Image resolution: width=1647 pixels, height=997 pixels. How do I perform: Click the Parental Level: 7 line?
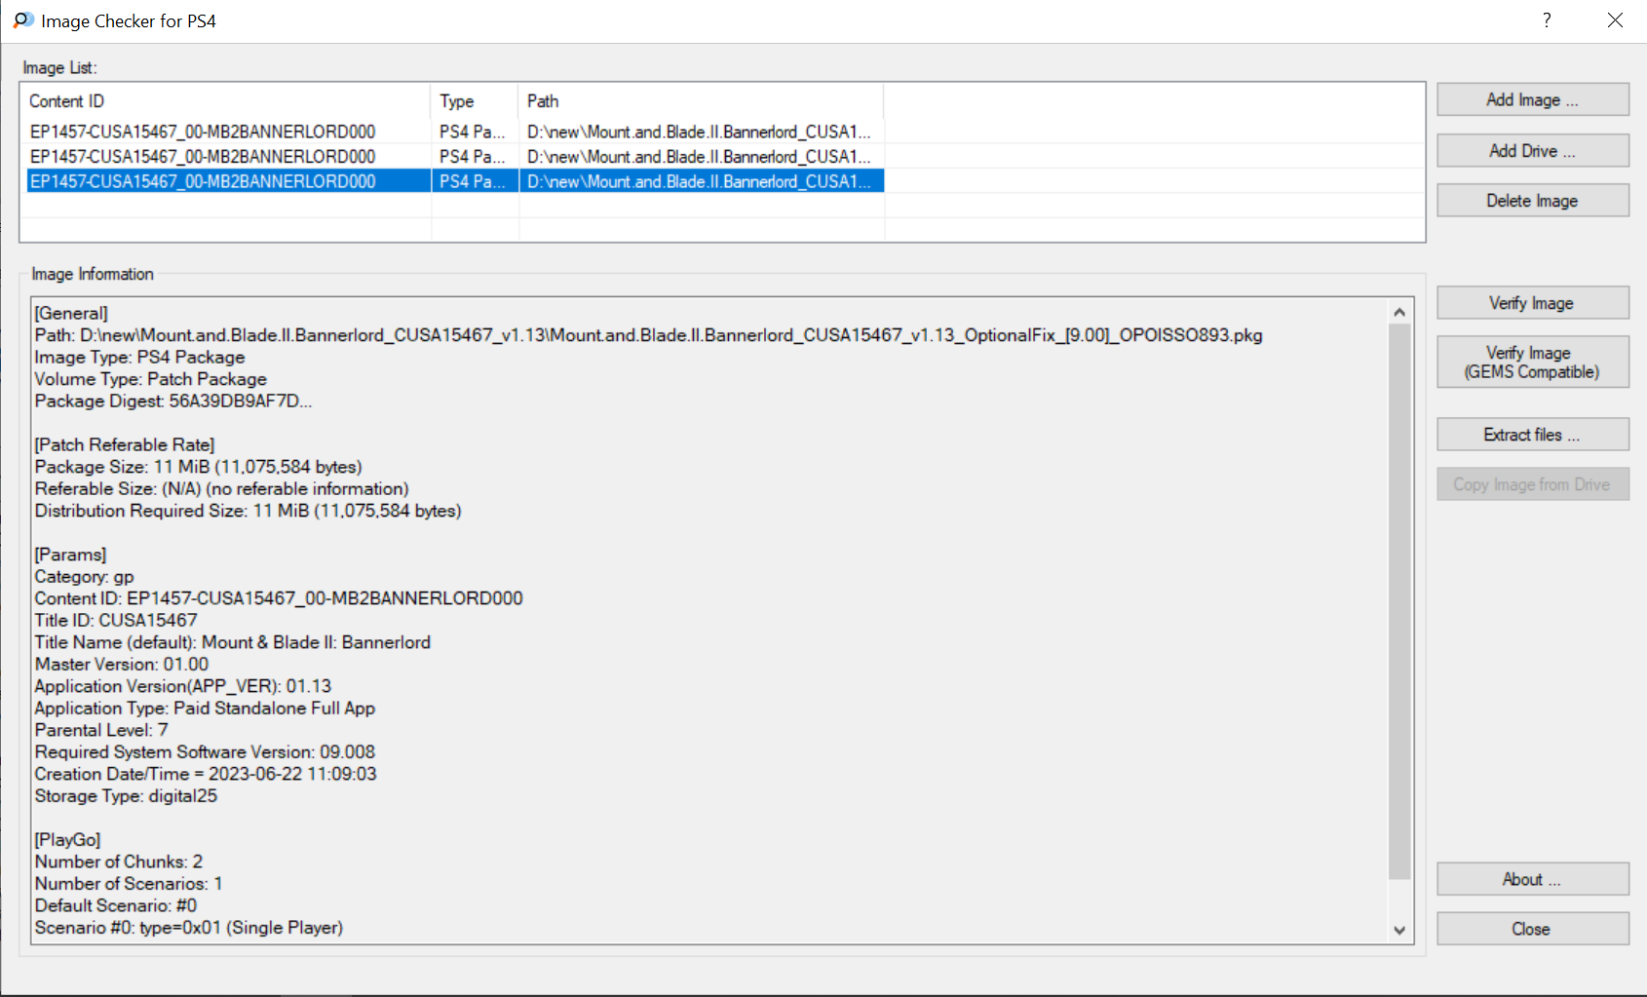101,730
